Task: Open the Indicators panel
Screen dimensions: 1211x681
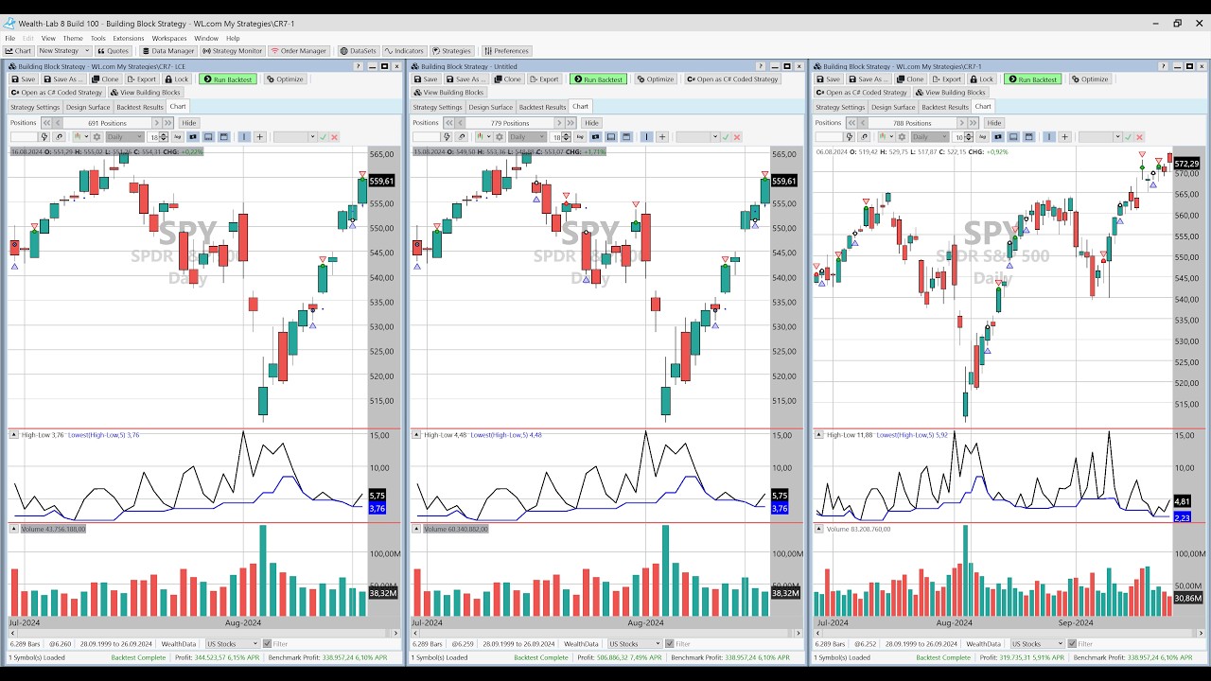Action: tap(404, 51)
